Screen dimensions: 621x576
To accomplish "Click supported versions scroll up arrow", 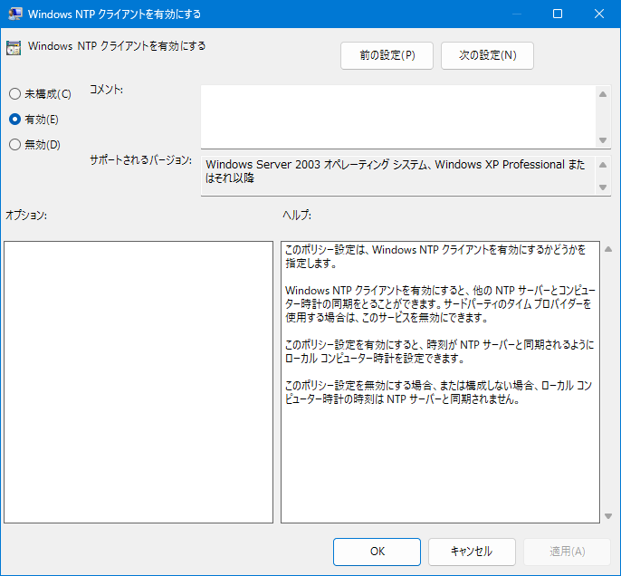I will pyautogui.click(x=603, y=165).
